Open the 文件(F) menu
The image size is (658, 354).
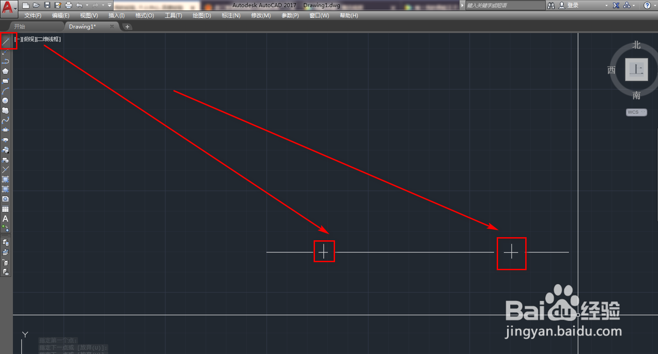33,16
